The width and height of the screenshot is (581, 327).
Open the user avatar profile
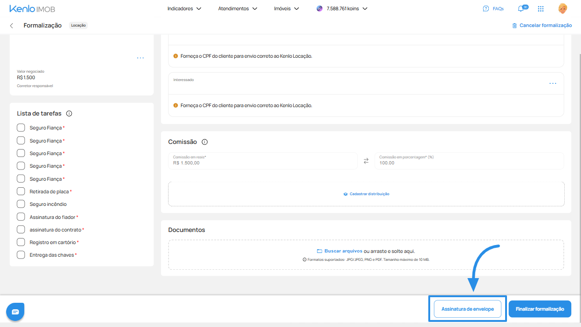[562, 8]
